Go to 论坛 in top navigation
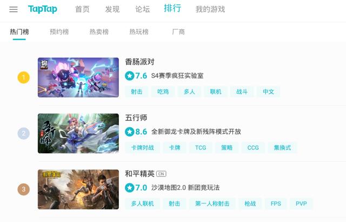This screenshot has height=222, width=346. [x=143, y=9]
